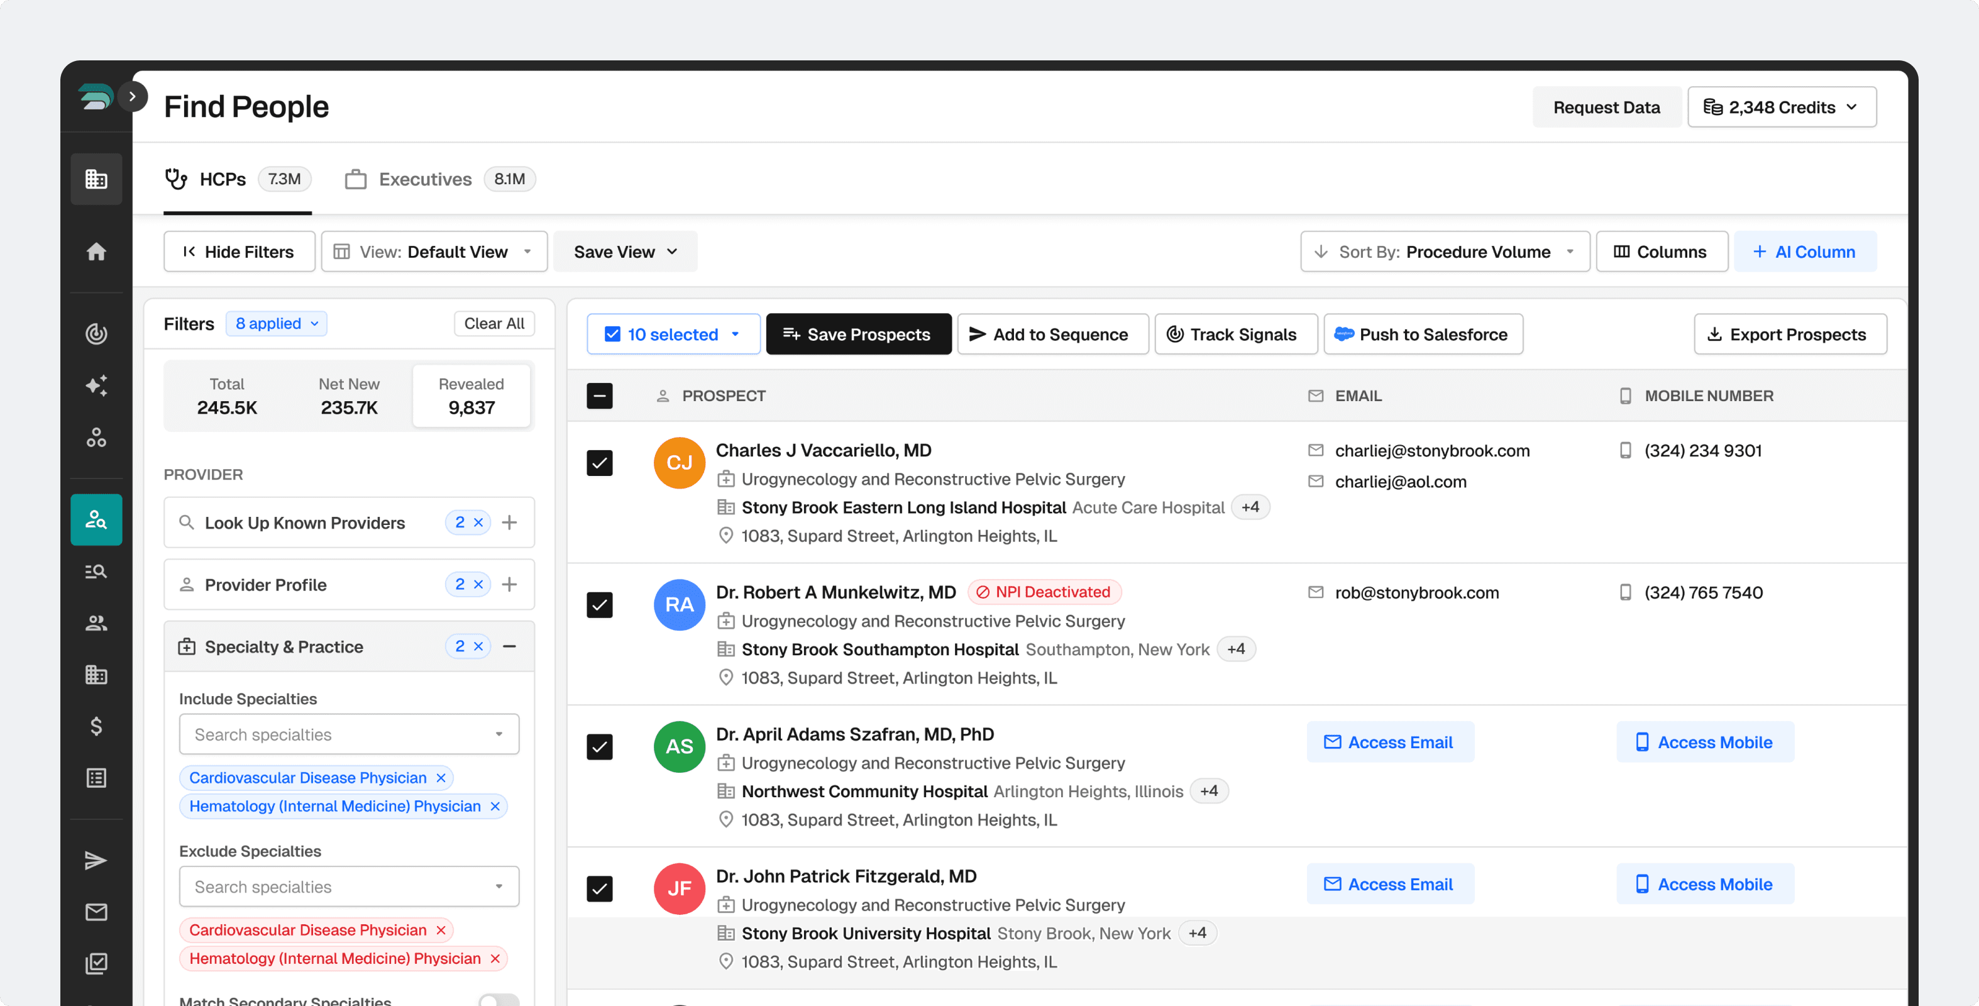Click Access Email for Dr. April Szafran

click(x=1390, y=742)
